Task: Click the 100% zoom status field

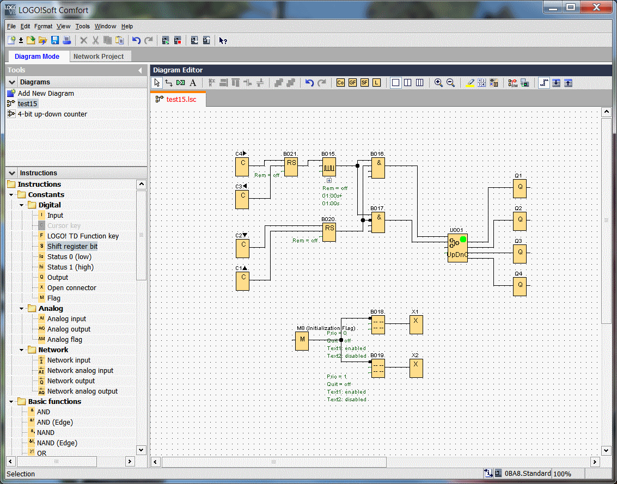Action: [x=563, y=474]
